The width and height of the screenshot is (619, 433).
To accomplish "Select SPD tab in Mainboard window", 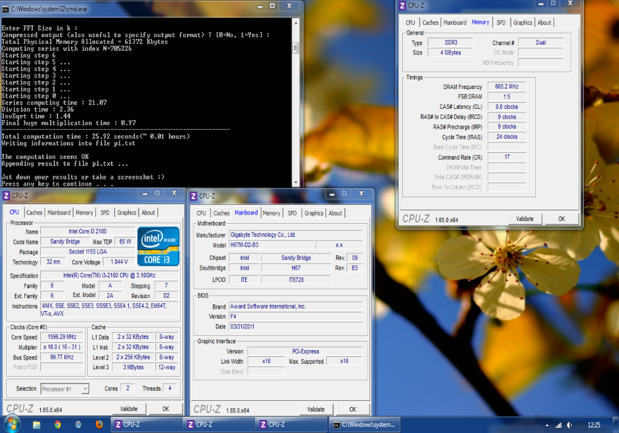I will click(292, 213).
